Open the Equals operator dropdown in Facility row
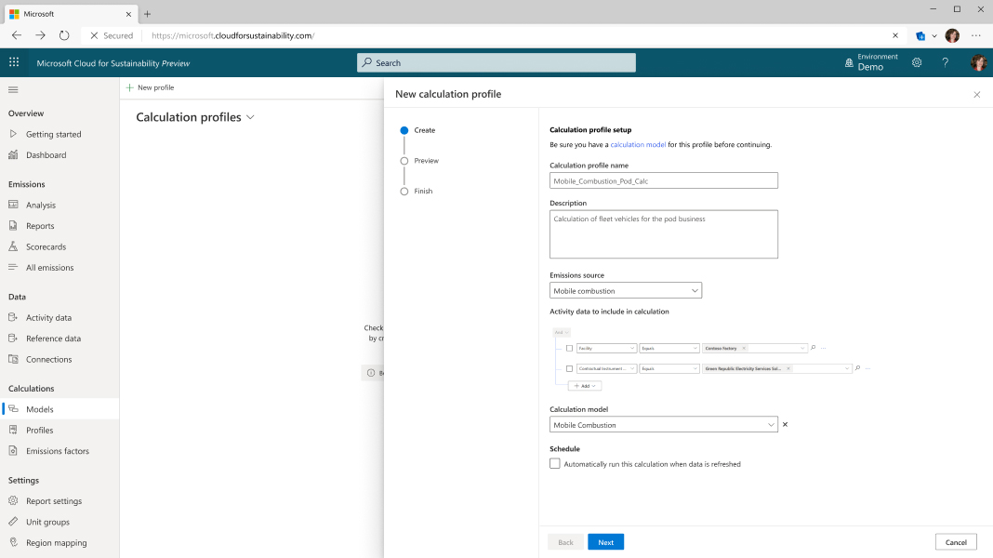Screen dimensions: 993x558 (669, 349)
